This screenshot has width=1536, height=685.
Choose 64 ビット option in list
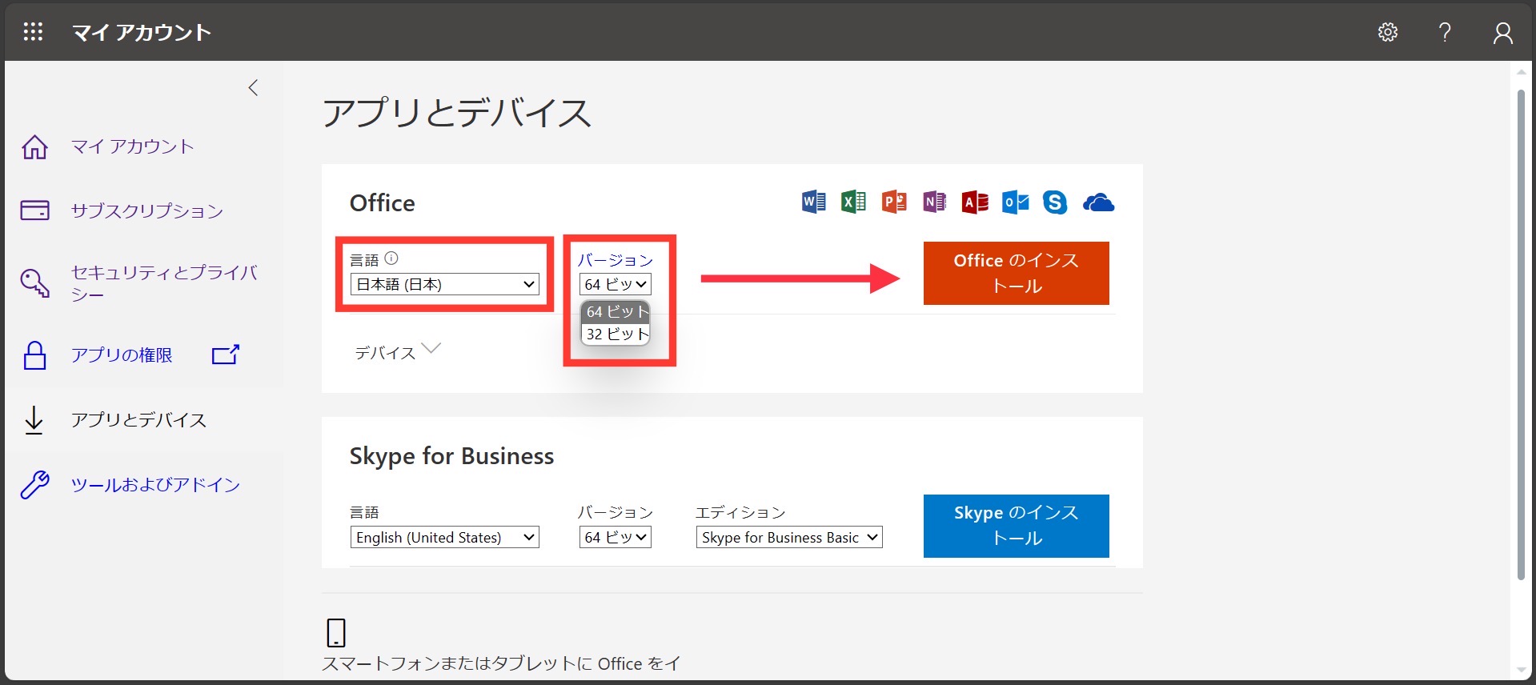click(x=616, y=311)
